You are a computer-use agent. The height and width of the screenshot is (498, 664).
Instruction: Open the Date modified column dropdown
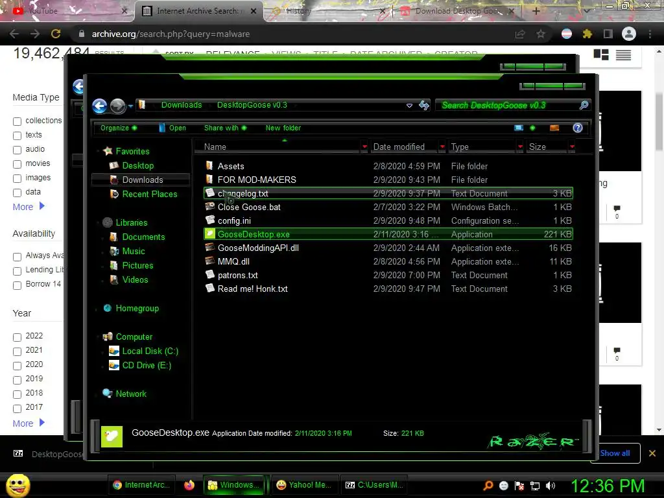442,147
